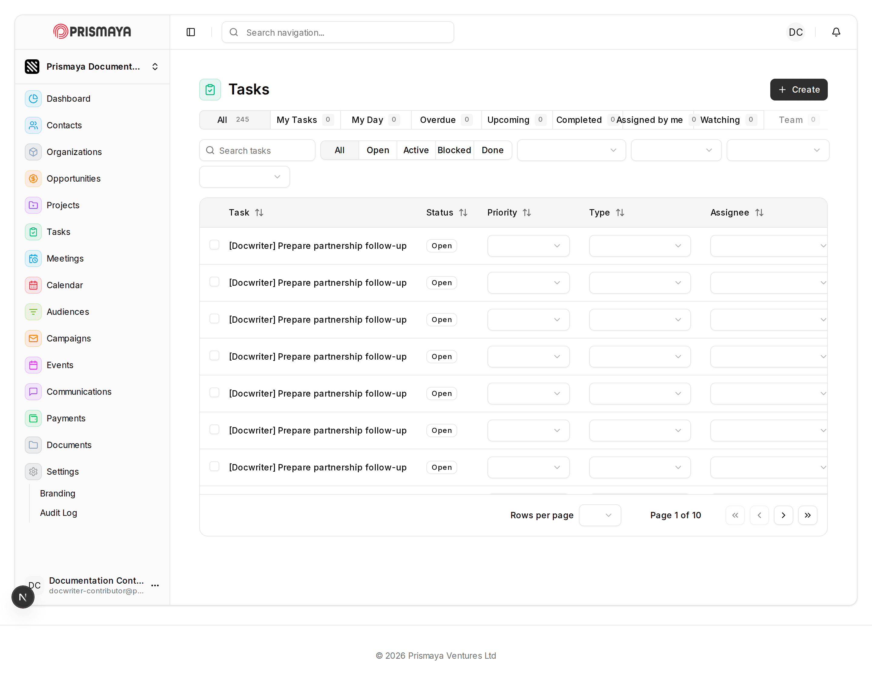The width and height of the screenshot is (872, 686).
Task: Click the DC user avatar in header
Action: (795, 32)
